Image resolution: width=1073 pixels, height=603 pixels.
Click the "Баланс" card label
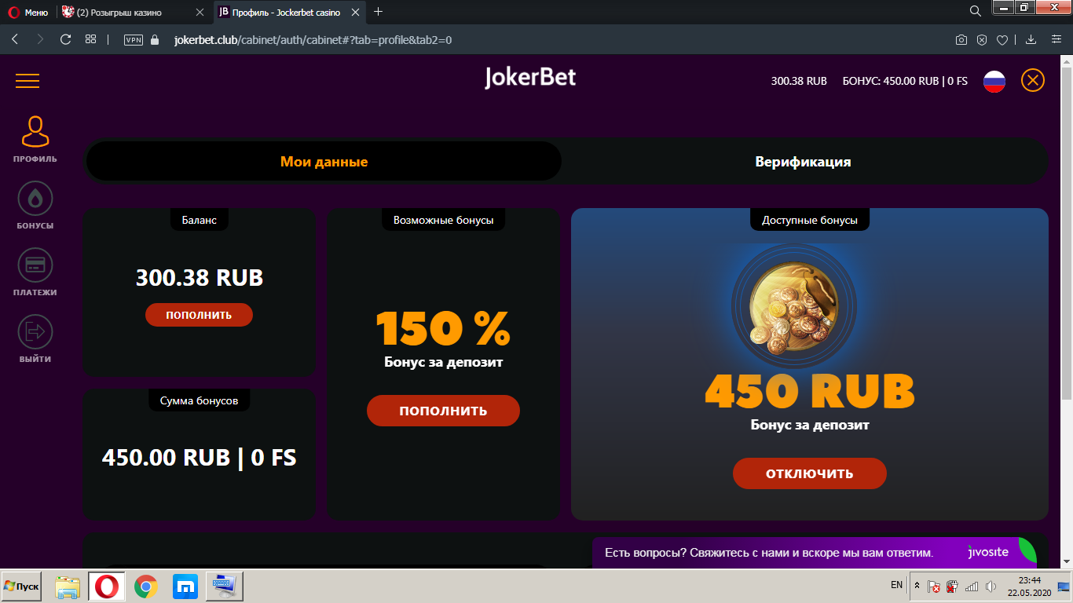click(200, 221)
